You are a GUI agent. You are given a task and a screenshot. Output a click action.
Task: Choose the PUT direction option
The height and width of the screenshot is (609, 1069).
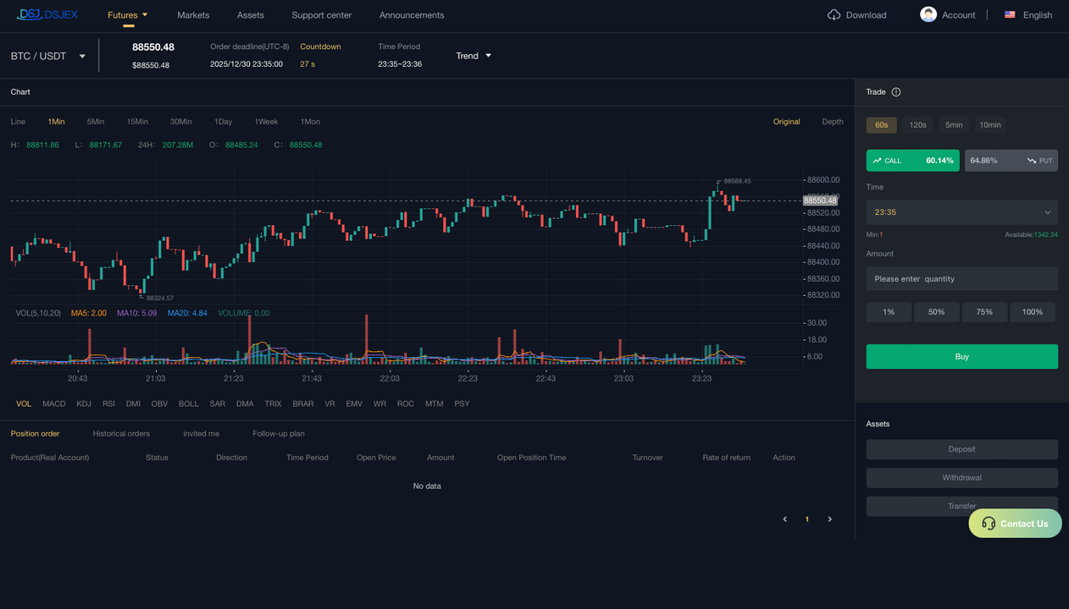1011,161
